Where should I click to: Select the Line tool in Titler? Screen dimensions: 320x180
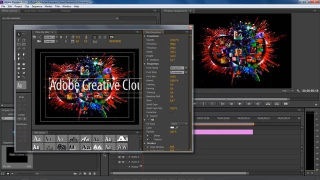[x=24, y=77]
